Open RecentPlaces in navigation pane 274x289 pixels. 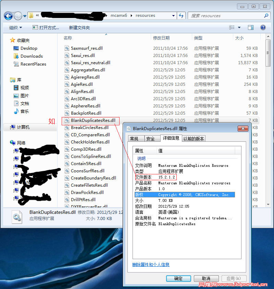pyautogui.click(x=33, y=64)
